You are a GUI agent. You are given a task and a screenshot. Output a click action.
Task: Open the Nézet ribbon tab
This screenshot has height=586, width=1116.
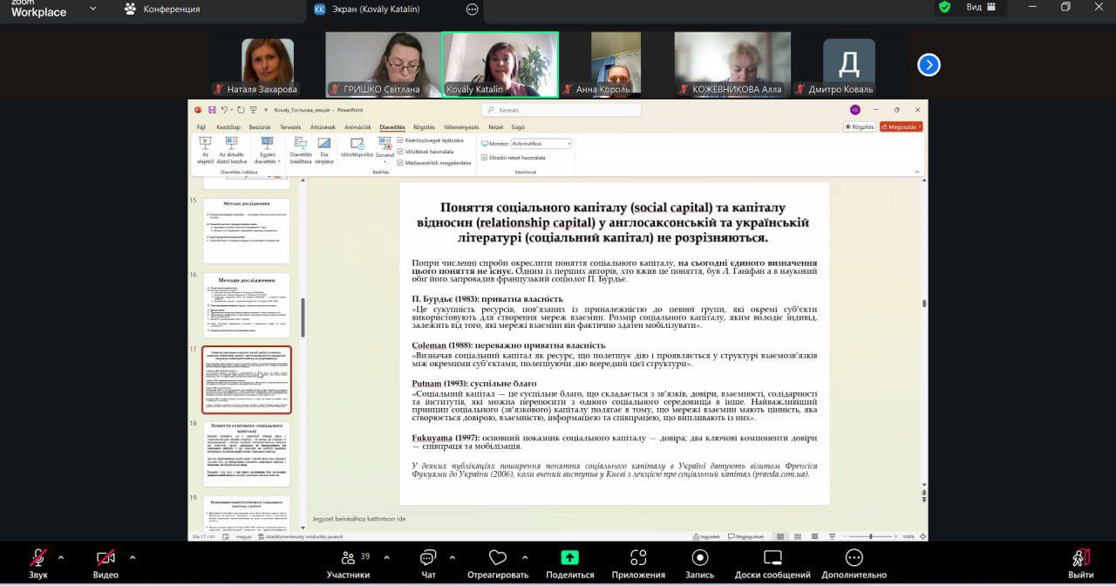495,127
